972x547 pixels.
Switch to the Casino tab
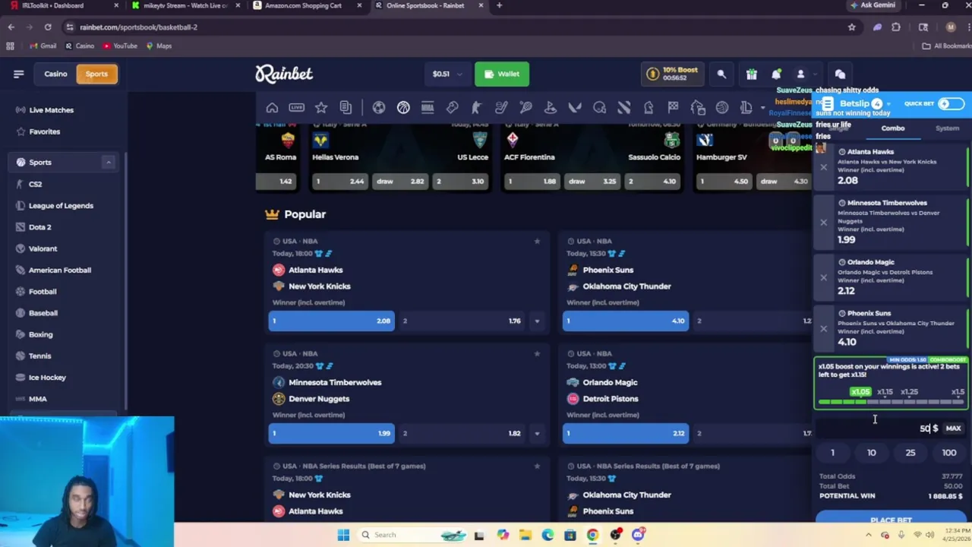(55, 74)
